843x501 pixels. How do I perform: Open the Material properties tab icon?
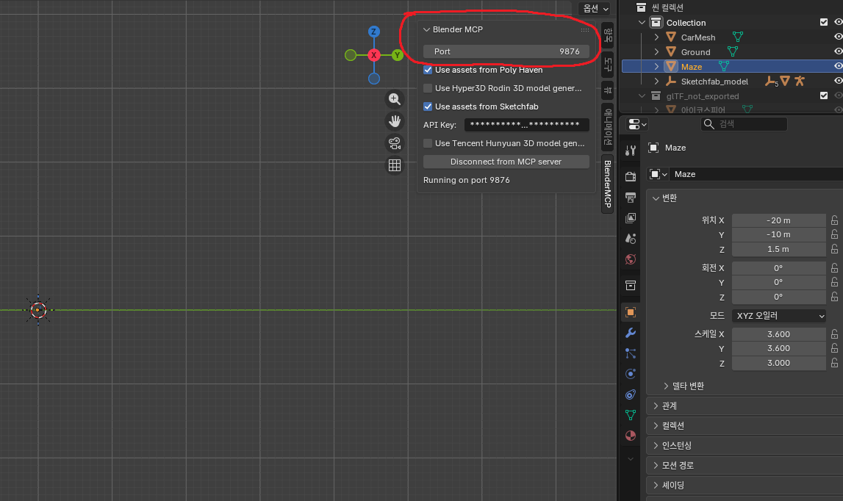[x=630, y=436]
